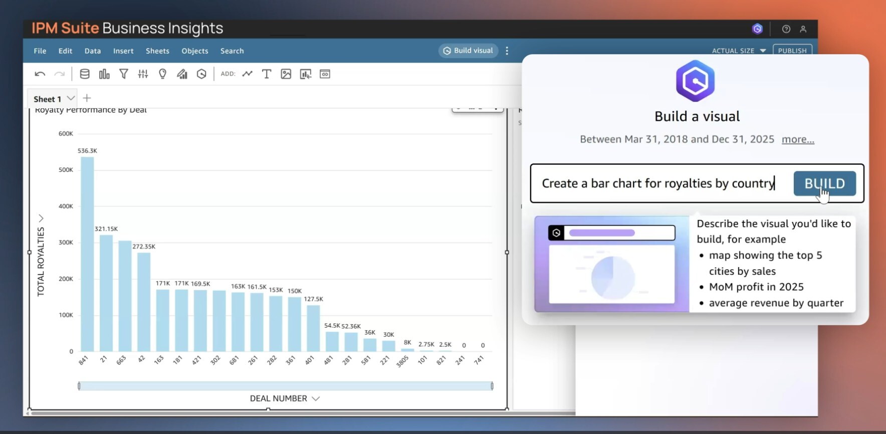
Task: Open the Insert menu
Action: (x=123, y=51)
